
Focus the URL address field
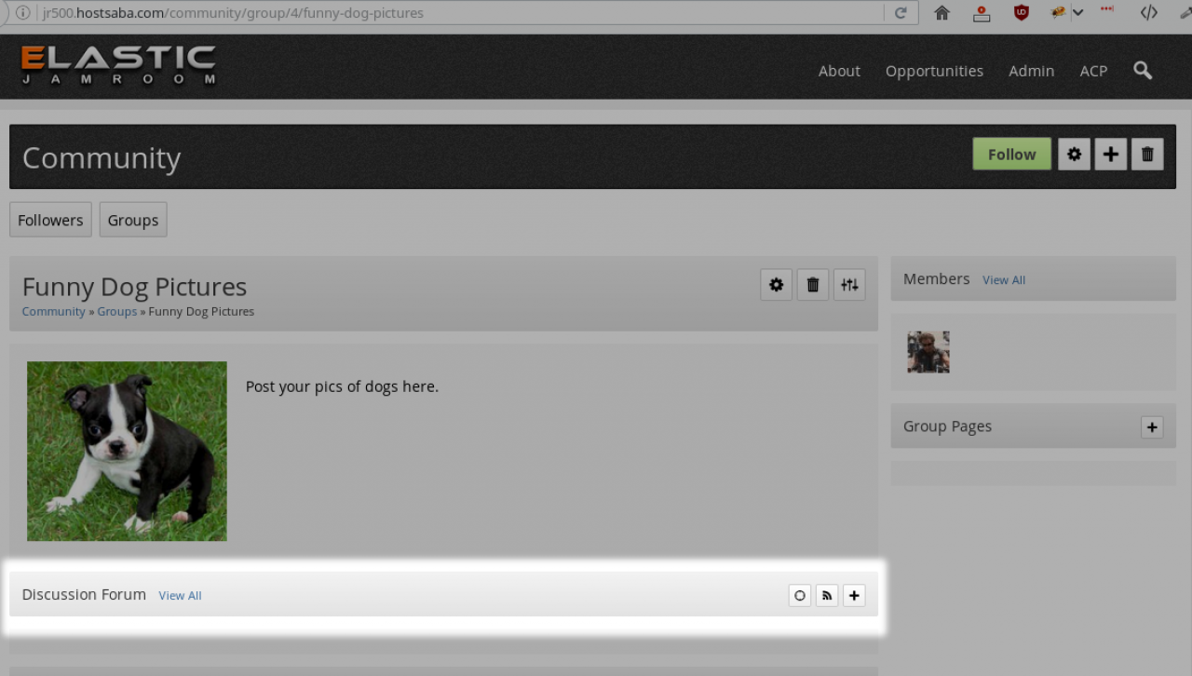click(x=461, y=13)
